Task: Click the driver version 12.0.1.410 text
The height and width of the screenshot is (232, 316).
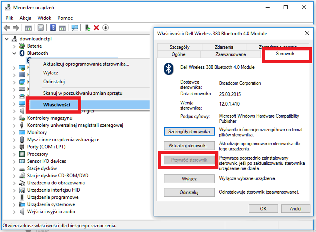Action: (x=229, y=104)
